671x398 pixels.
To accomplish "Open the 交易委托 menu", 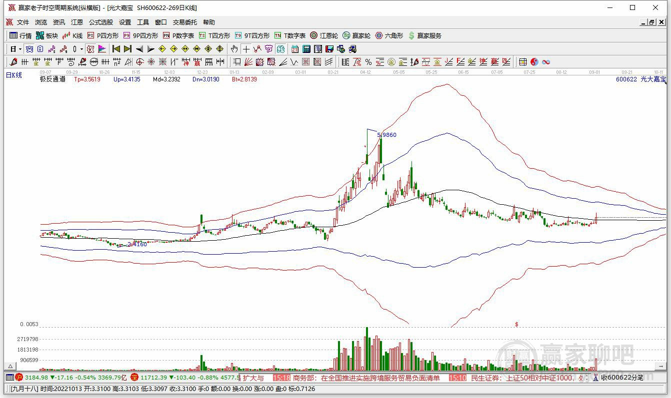I will click(x=185, y=22).
